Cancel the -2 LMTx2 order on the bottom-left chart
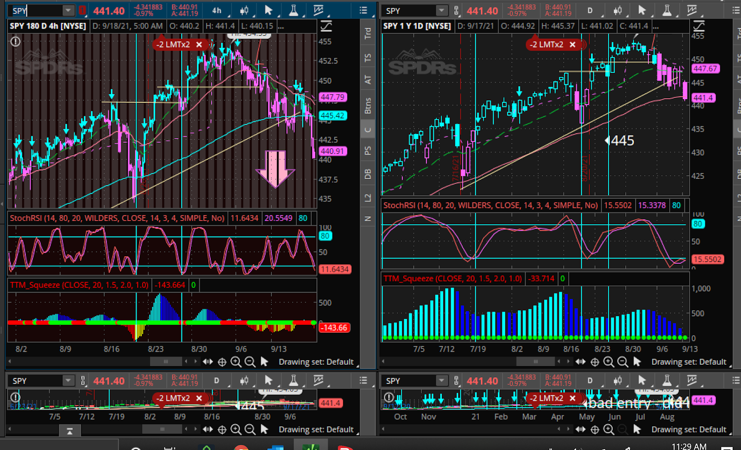This screenshot has height=450, width=741. (x=199, y=398)
